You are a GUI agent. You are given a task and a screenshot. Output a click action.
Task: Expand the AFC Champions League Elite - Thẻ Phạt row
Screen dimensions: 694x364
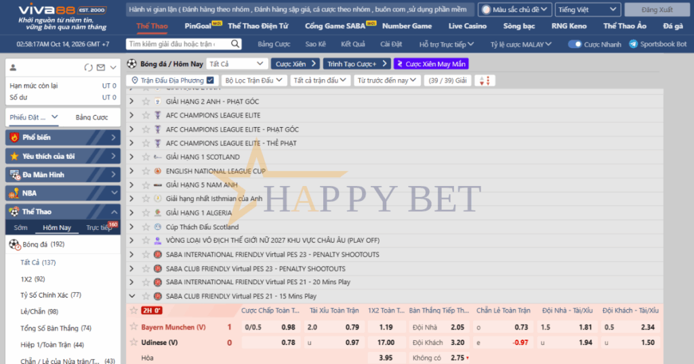[x=131, y=143]
